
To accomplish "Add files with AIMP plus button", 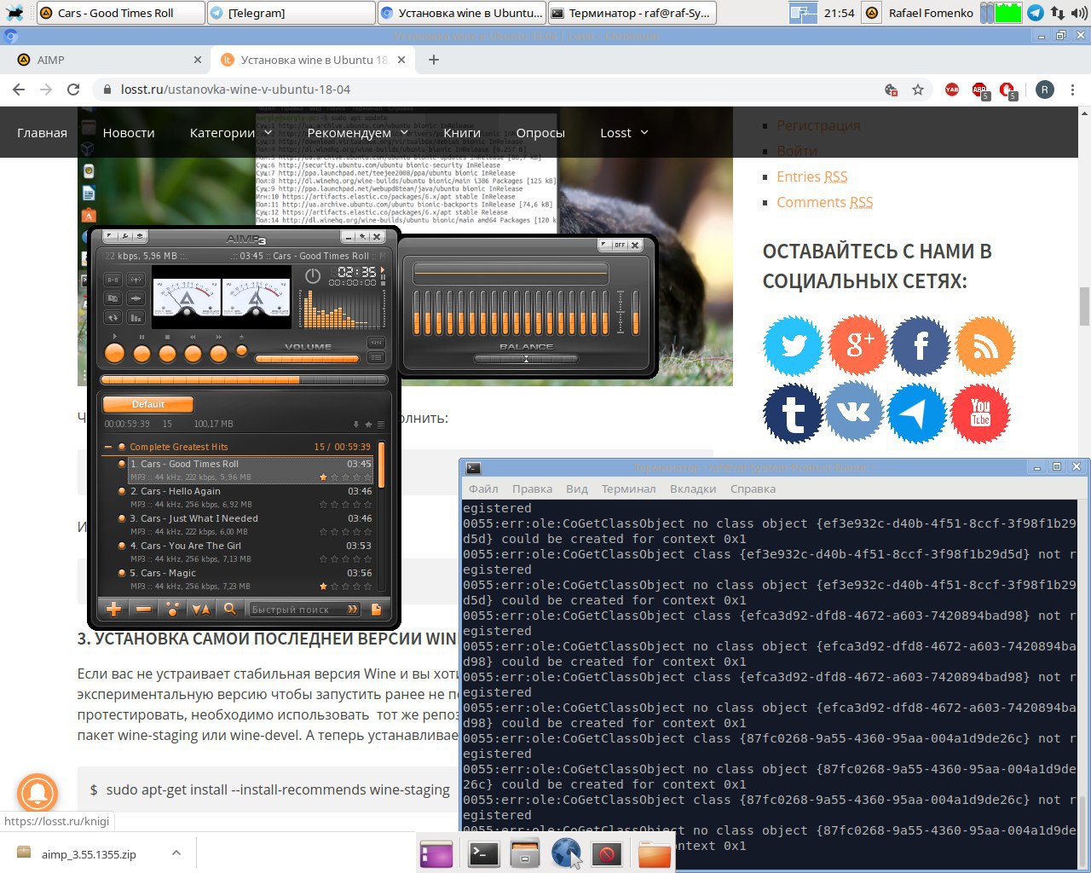I will 113,609.
